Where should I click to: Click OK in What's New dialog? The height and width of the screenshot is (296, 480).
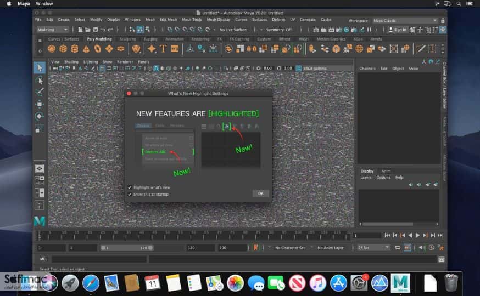(260, 193)
